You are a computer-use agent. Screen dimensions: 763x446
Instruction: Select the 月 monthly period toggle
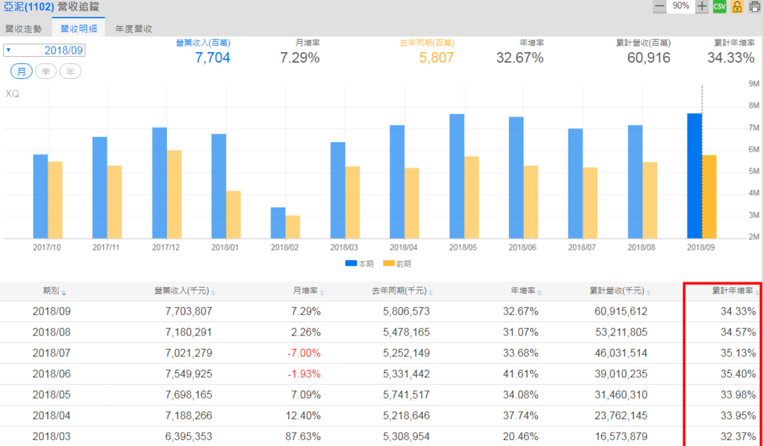22,72
